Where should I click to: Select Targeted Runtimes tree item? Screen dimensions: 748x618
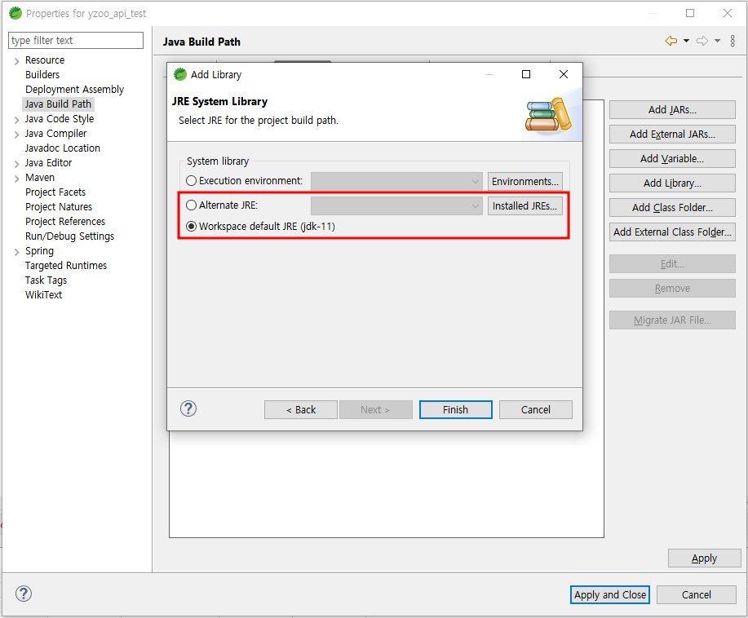[x=66, y=265]
